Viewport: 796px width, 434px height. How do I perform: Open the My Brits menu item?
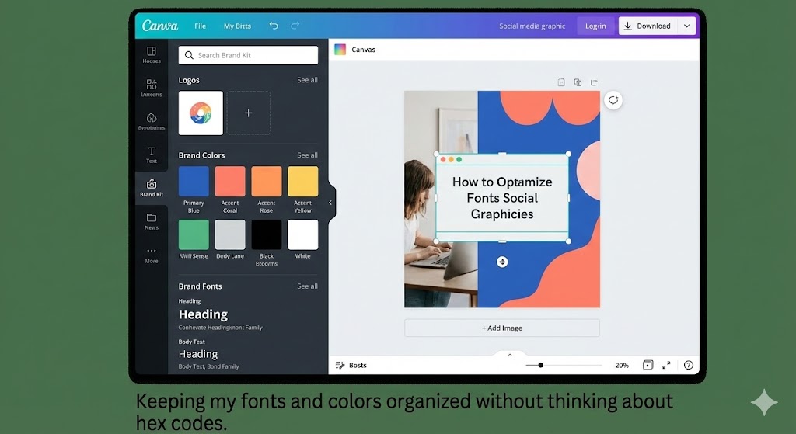[237, 26]
